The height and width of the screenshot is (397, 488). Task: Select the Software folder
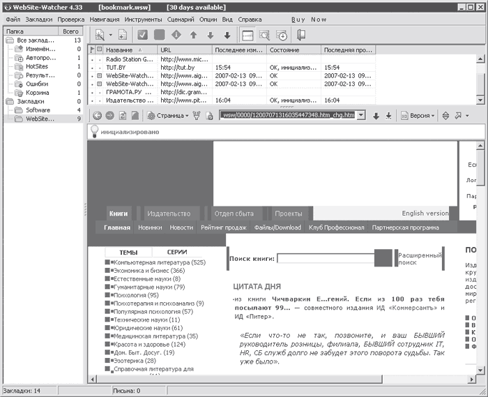pyautogui.click(x=38, y=110)
